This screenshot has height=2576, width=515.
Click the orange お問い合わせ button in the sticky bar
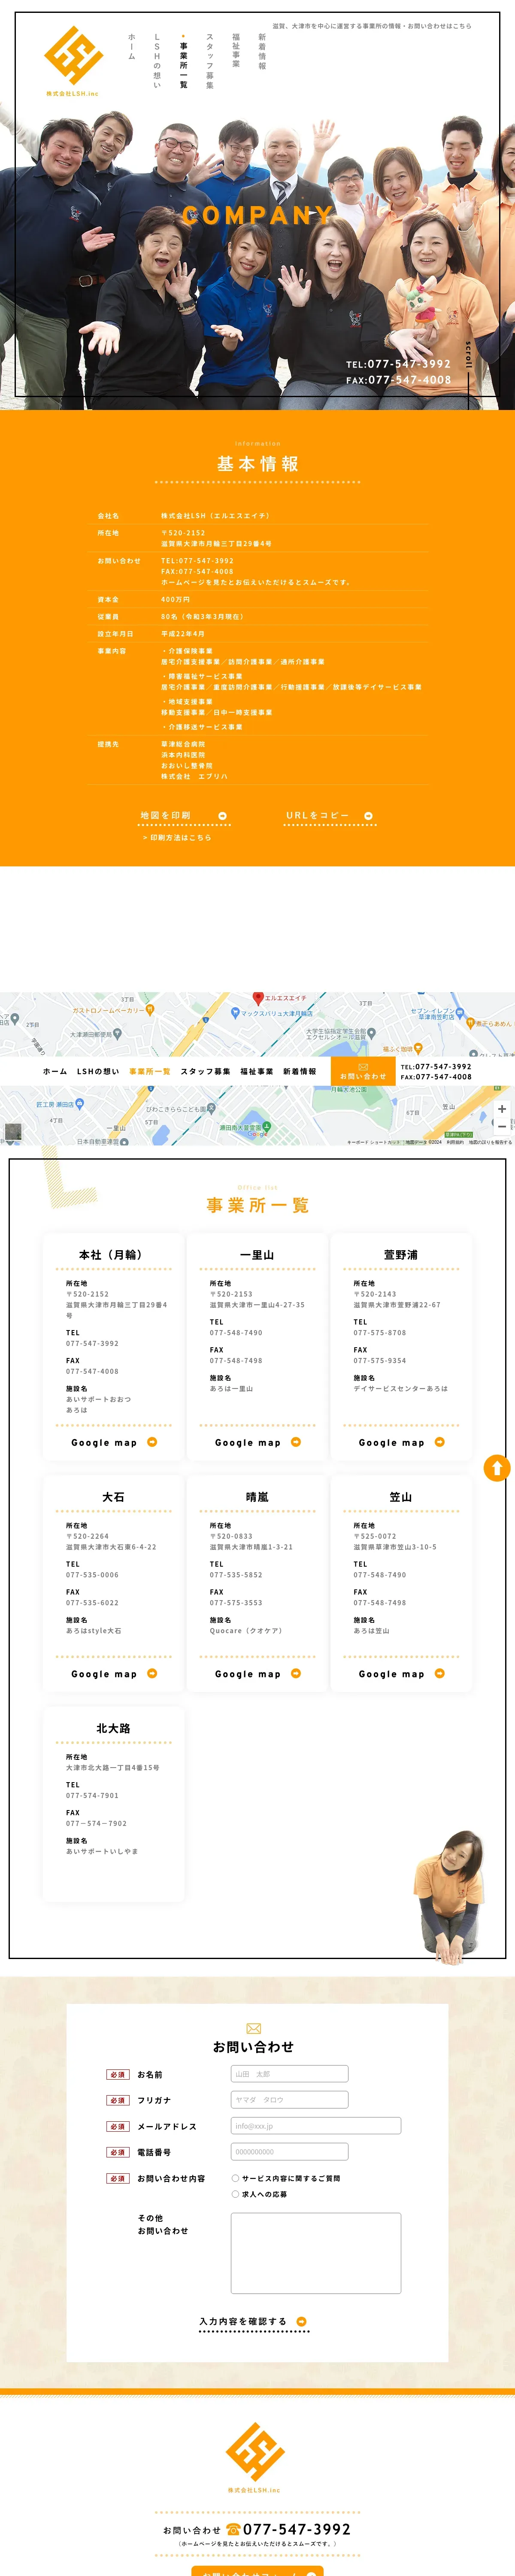(x=363, y=1072)
